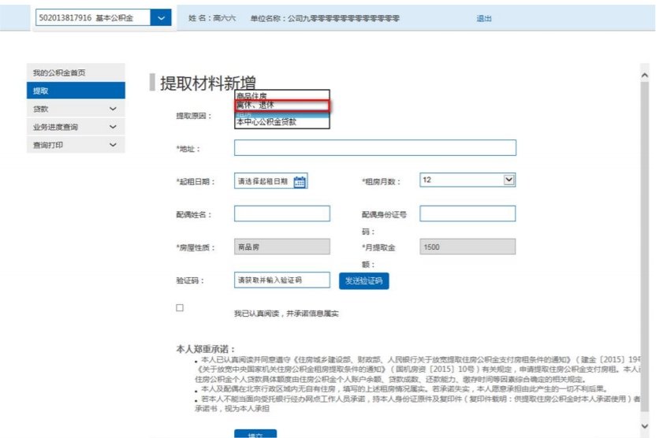Image resolution: width=663 pixels, height=438 pixels.
Task: Open the account selector arrow button
Action: point(161,18)
